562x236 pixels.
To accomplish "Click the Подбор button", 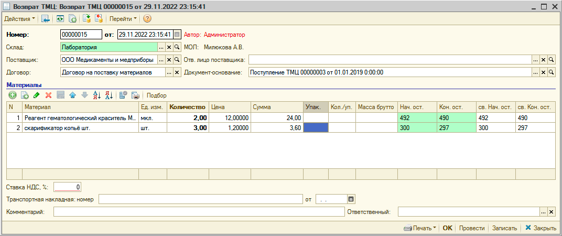I will coord(157,95).
